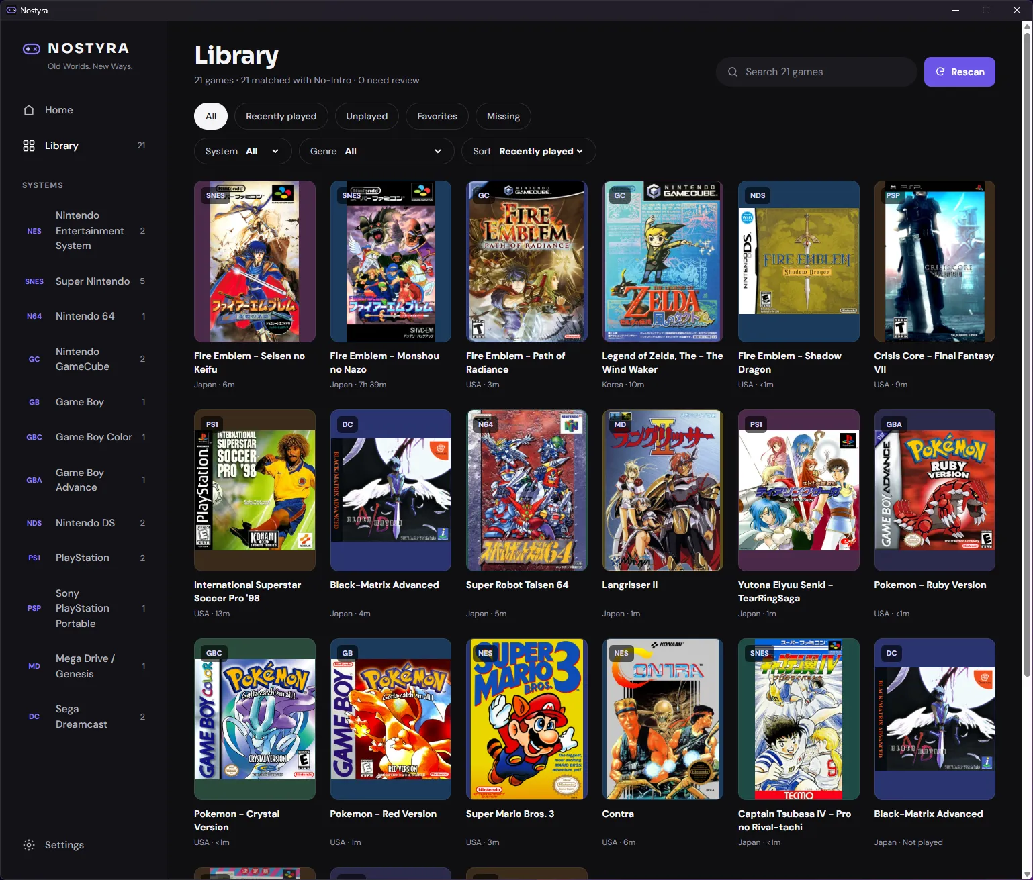Open the Sort Recently played dropdown
The image size is (1033, 880).
click(x=529, y=151)
